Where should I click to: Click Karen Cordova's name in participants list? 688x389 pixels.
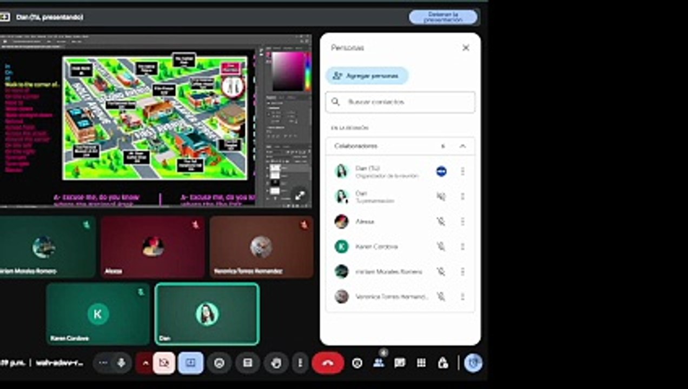pos(376,246)
